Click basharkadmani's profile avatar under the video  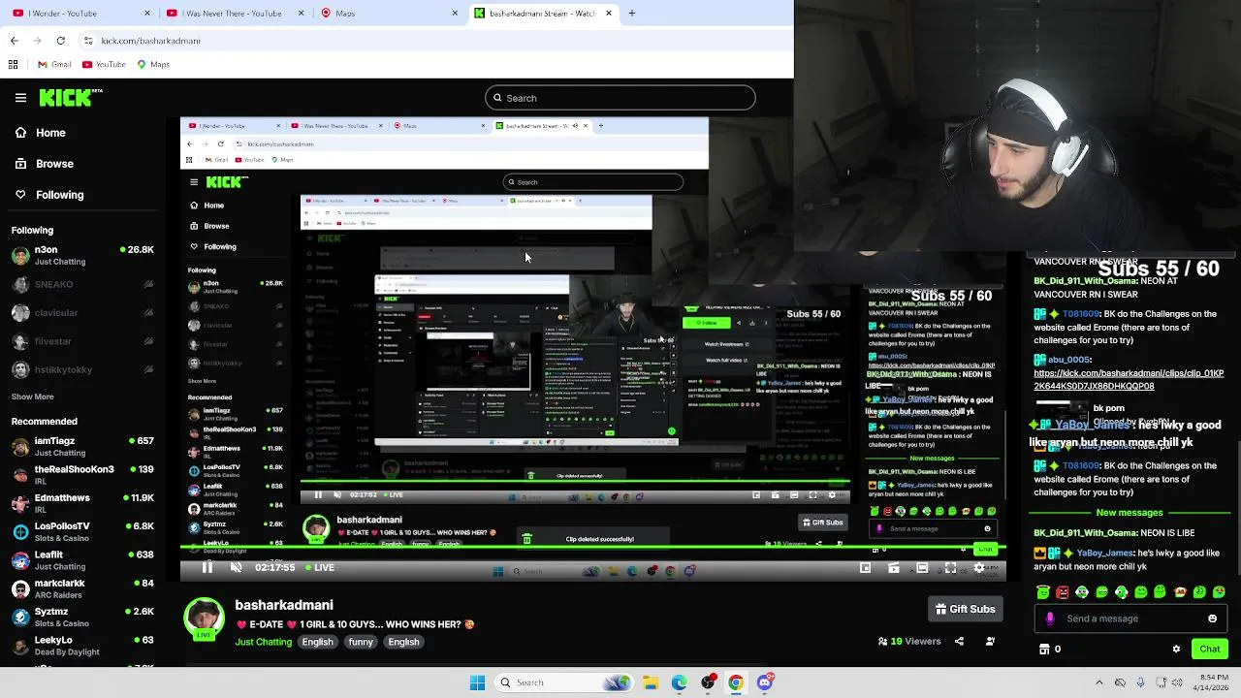pos(204,619)
